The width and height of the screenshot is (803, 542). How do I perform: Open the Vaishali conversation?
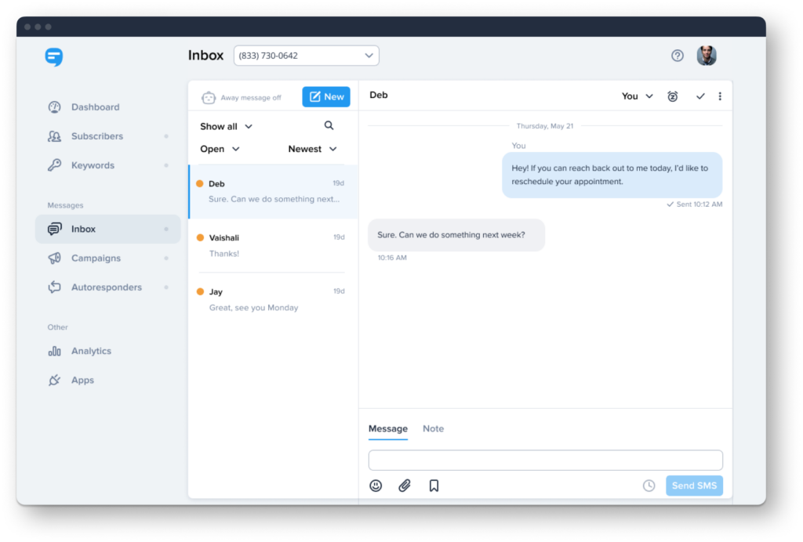(274, 245)
